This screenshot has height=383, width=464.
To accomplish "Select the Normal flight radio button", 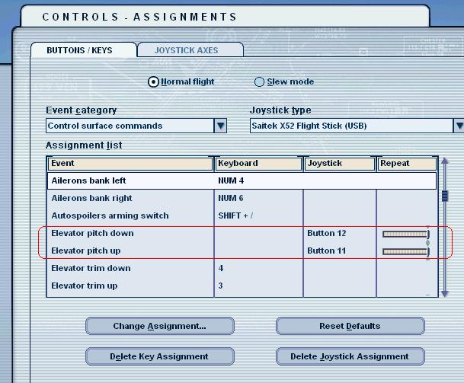I will tap(153, 82).
